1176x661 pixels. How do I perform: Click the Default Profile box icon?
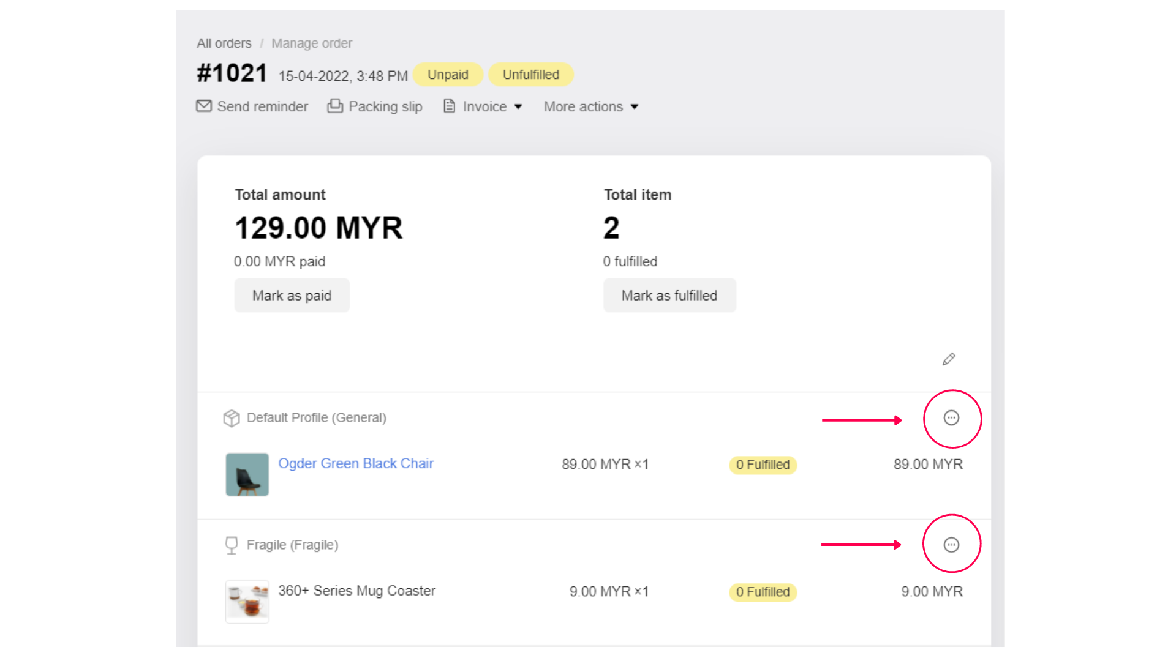tap(232, 418)
